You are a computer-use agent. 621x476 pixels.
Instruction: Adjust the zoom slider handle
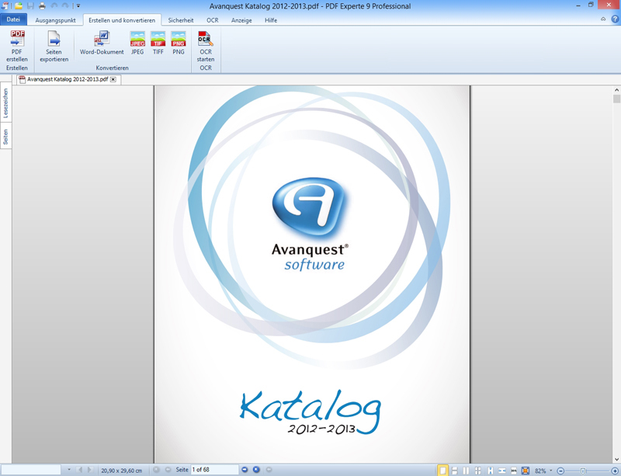click(x=583, y=471)
